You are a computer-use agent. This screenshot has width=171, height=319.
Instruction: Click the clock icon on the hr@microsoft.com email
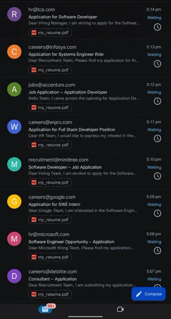157,251
